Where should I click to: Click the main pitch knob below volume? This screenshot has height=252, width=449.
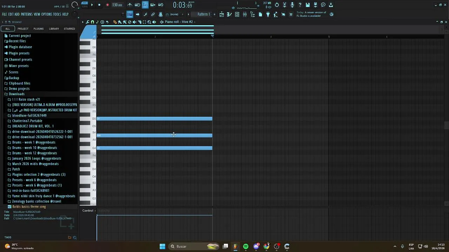(x=75, y=14)
